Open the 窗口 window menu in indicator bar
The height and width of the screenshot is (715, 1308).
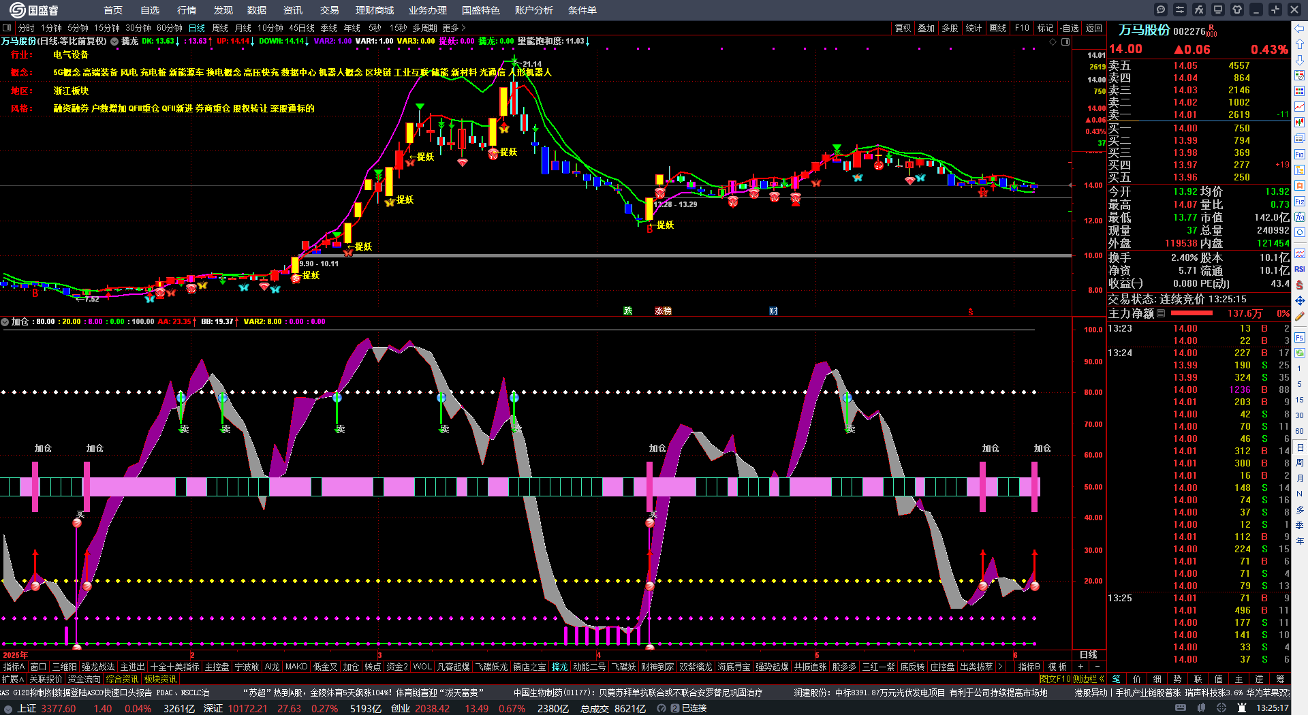[38, 667]
